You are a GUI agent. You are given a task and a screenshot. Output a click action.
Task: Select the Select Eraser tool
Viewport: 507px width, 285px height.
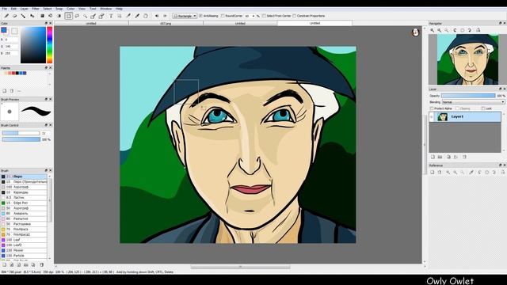pyautogui.click(x=101, y=16)
